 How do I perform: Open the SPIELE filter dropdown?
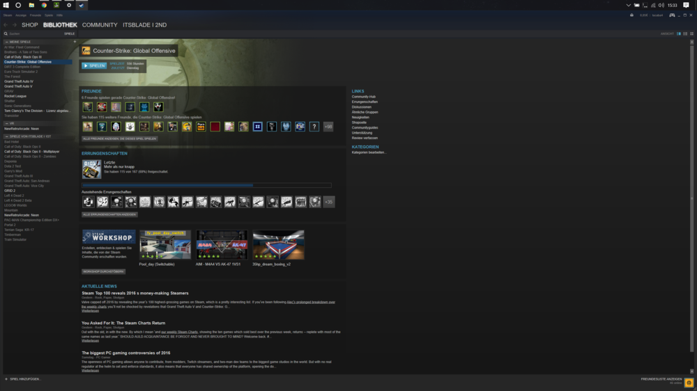coord(69,33)
